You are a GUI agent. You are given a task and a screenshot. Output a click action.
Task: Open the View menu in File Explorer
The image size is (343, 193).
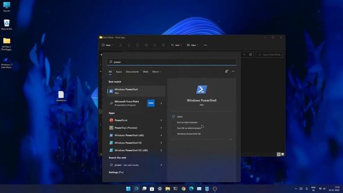tap(192, 45)
